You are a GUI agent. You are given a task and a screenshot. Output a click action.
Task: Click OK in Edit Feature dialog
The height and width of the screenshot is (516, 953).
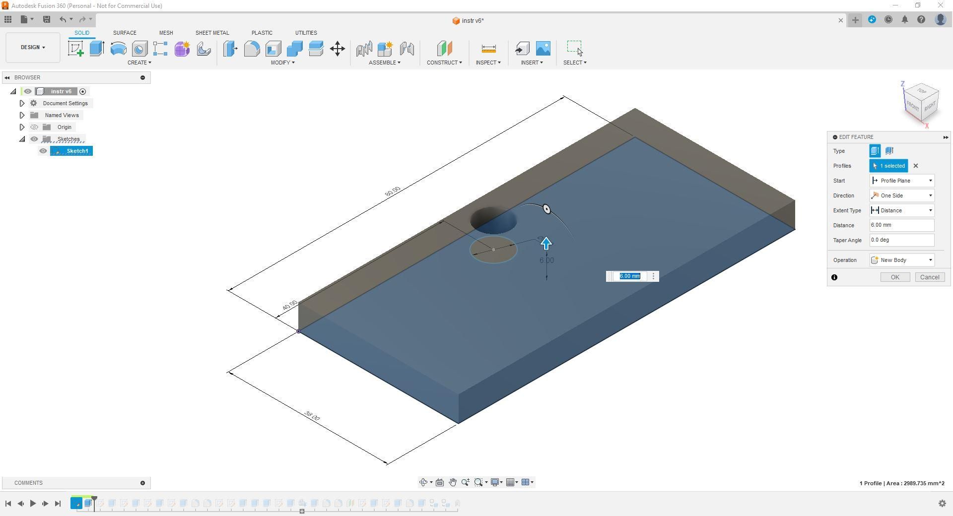tap(895, 277)
